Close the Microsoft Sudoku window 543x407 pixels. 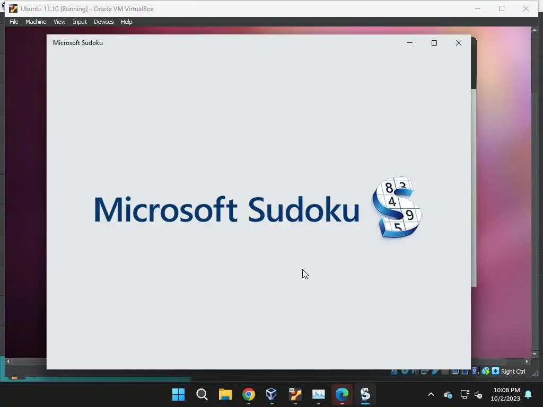tap(459, 43)
